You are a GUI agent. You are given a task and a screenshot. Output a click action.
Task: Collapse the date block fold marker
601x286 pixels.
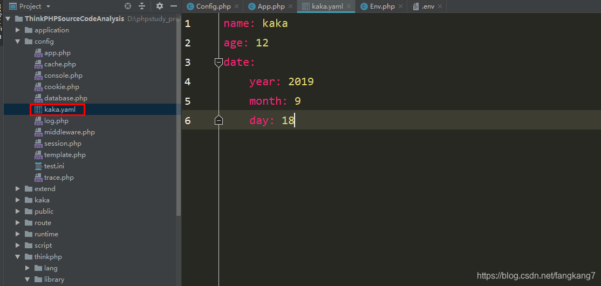[x=218, y=63]
